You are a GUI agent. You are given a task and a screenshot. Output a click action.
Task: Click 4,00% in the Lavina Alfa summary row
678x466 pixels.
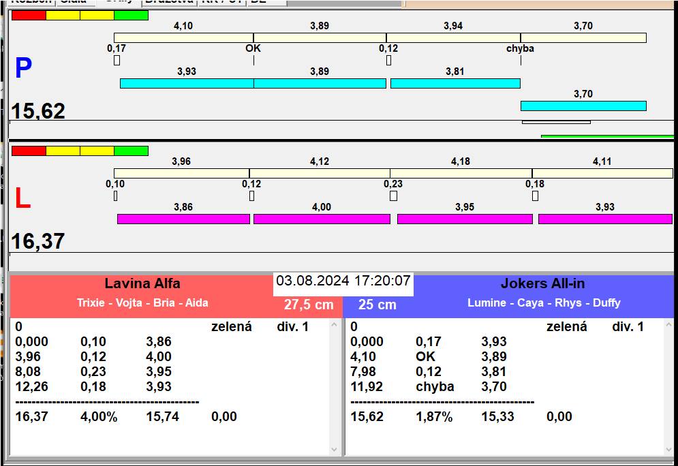point(99,417)
